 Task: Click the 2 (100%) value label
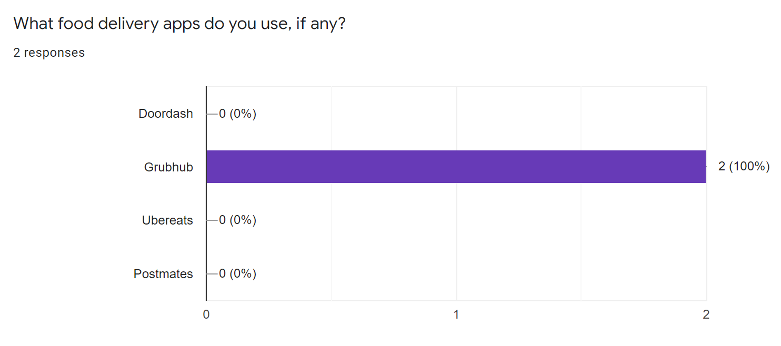744,167
